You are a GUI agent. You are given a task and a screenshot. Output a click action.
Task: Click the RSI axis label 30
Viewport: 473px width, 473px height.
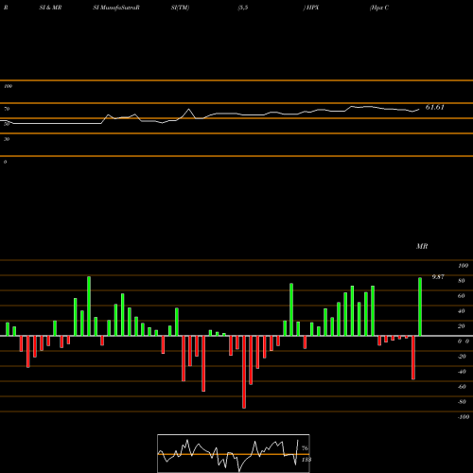tap(7, 139)
